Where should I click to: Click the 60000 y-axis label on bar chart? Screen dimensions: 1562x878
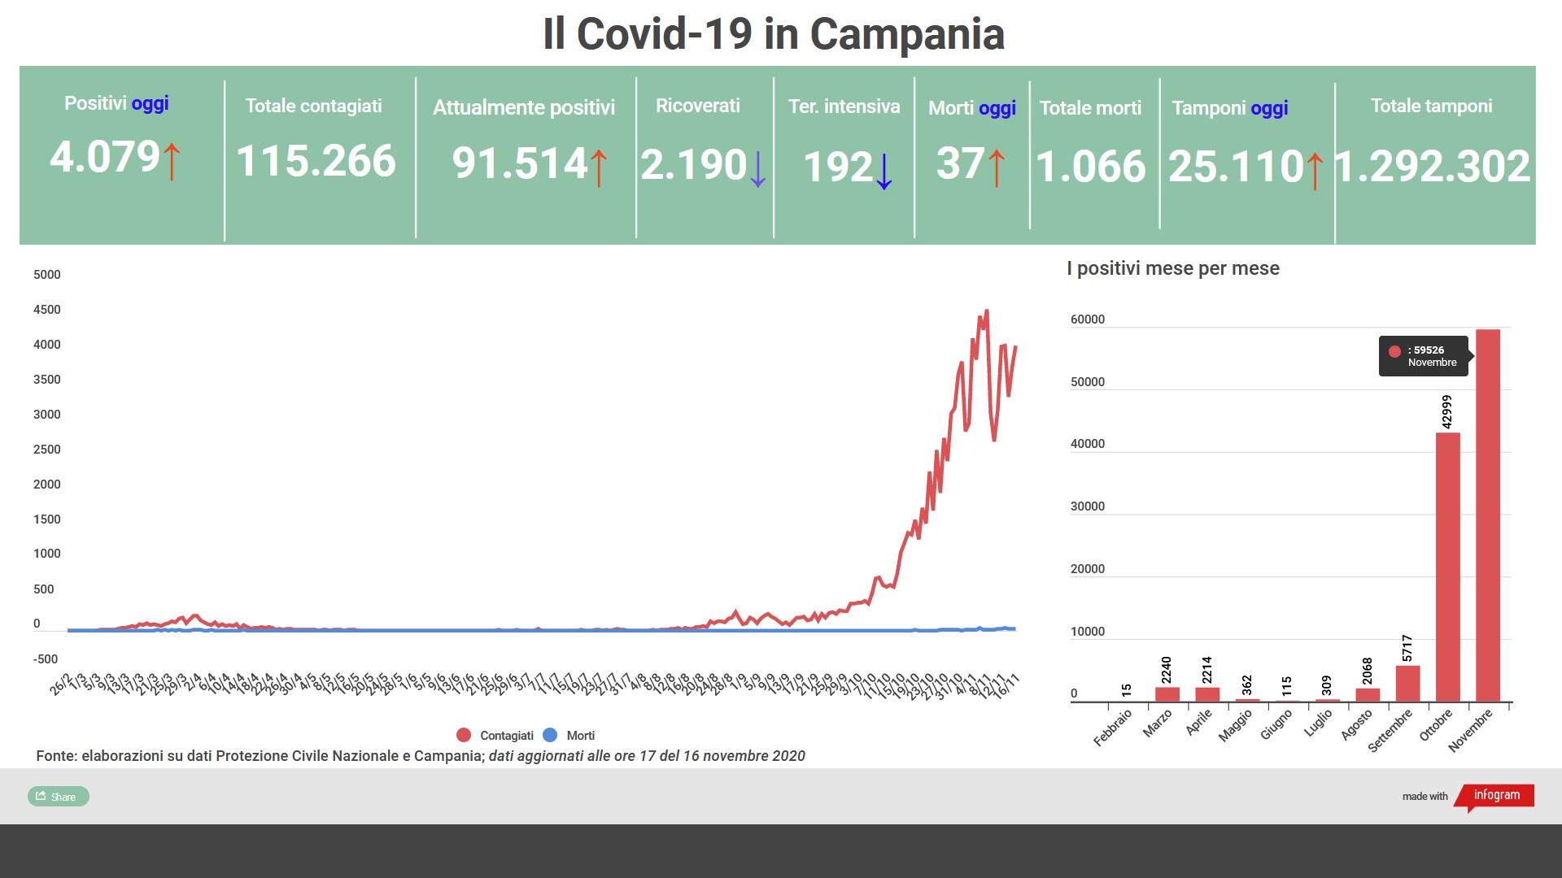point(1088,319)
